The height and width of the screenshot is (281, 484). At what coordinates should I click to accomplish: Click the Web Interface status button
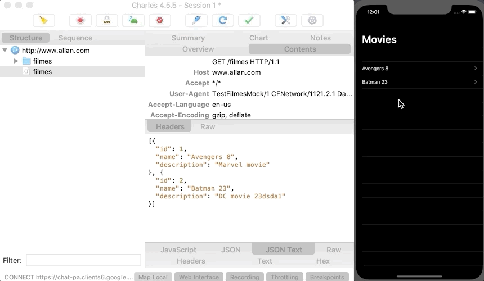click(199, 277)
